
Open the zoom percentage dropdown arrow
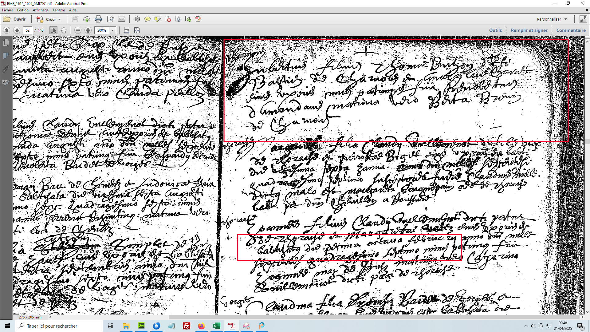[x=113, y=30]
